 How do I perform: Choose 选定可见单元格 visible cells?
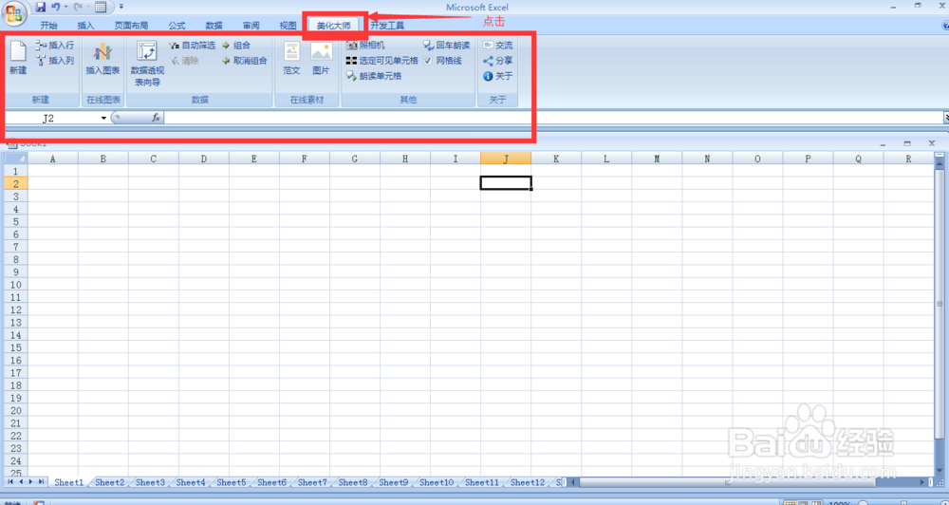pos(381,61)
